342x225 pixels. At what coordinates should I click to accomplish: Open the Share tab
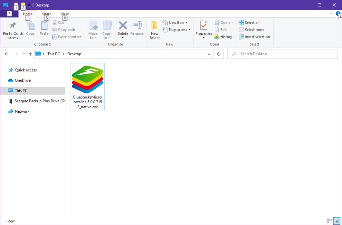(46, 14)
